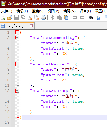Click the Notepad++ app icon in title bar

pyautogui.click(x=4, y=4)
